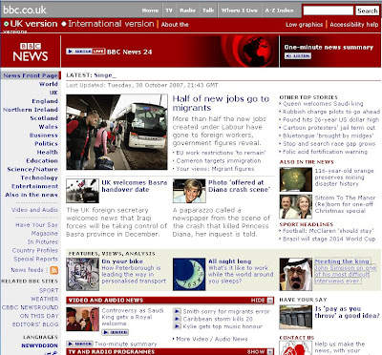Open Where I Live in top bar
Image resolution: width=382 pixels, height=355 pixels.
pos(240,10)
